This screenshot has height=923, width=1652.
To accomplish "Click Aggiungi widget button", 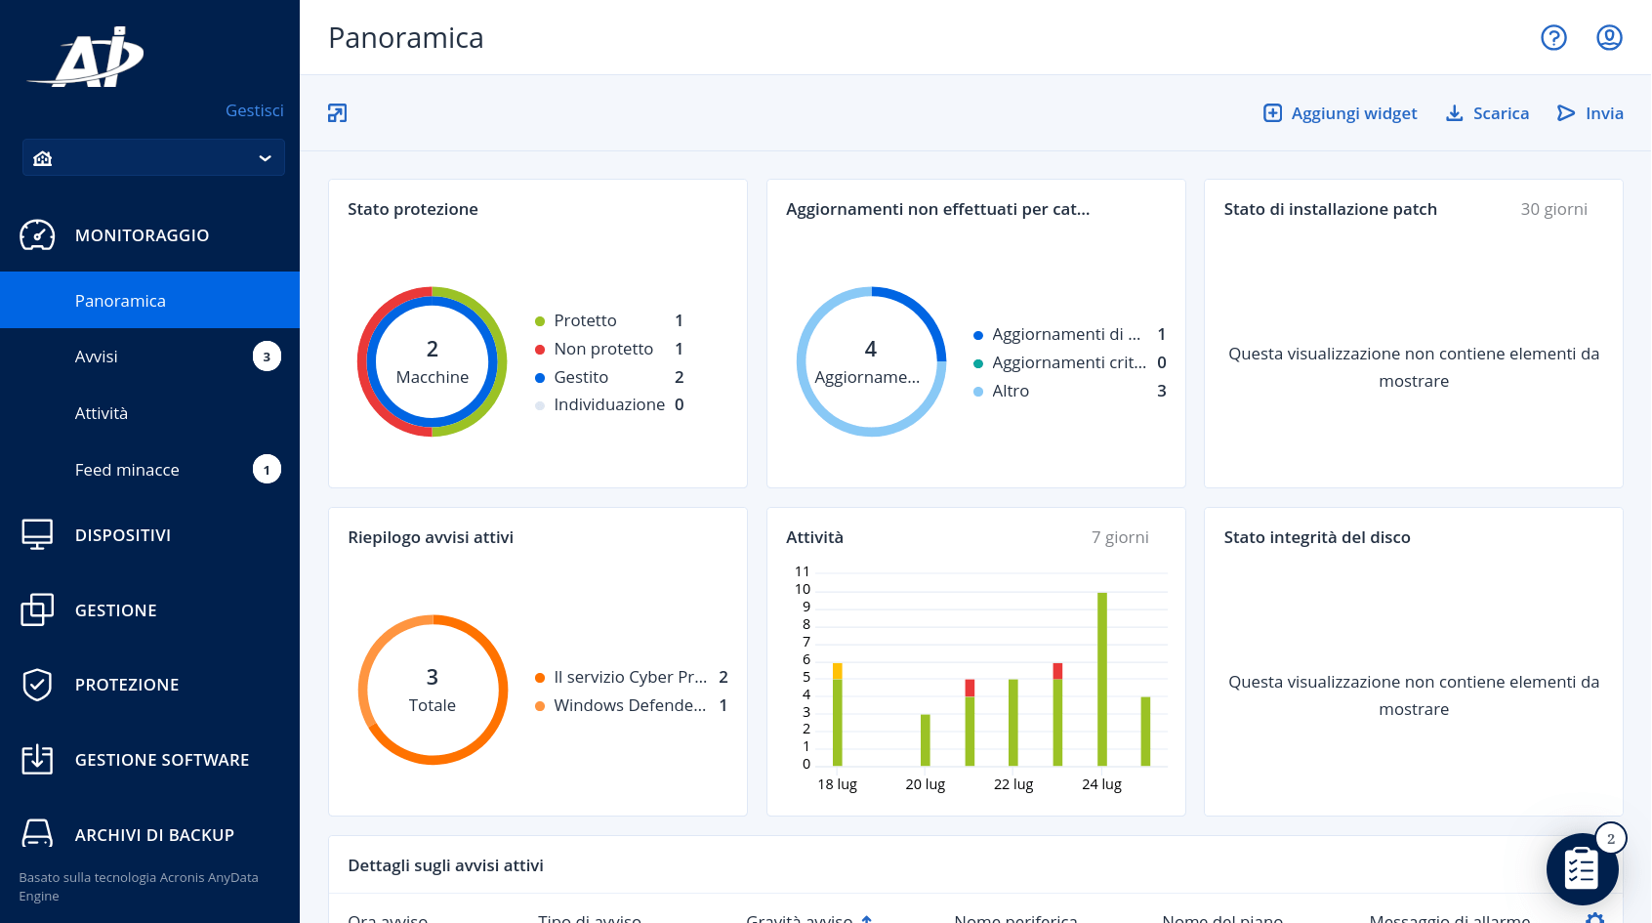I will pos(1340,113).
